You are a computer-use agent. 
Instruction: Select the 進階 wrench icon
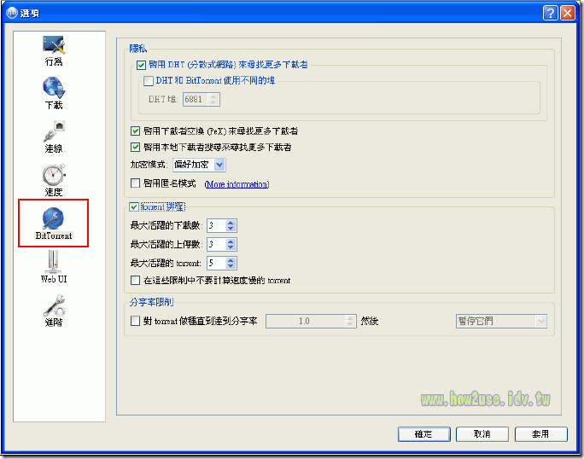click(54, 305)
